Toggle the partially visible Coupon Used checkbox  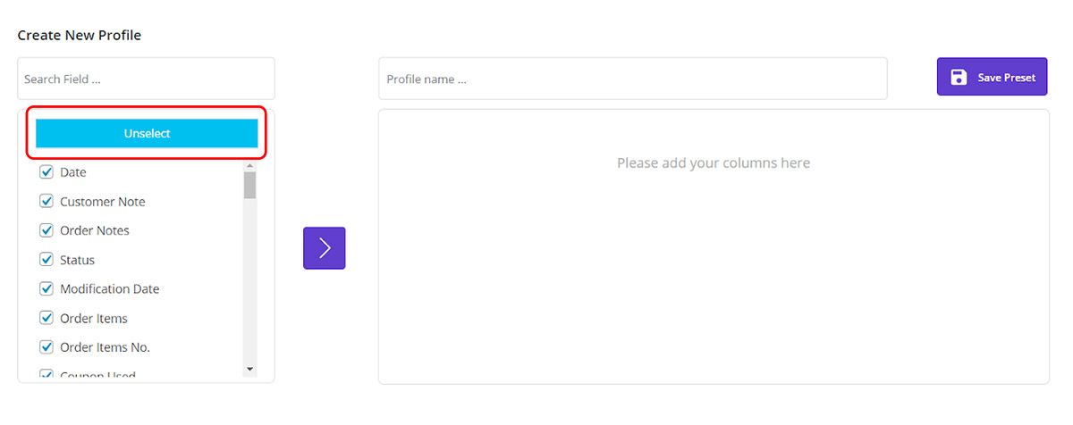pos(47,375)
